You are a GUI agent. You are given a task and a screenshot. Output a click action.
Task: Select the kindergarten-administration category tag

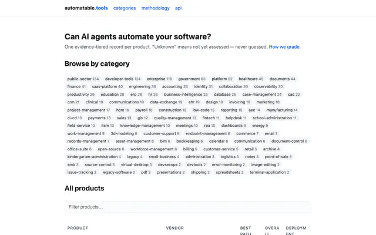[x=94, y=157]
